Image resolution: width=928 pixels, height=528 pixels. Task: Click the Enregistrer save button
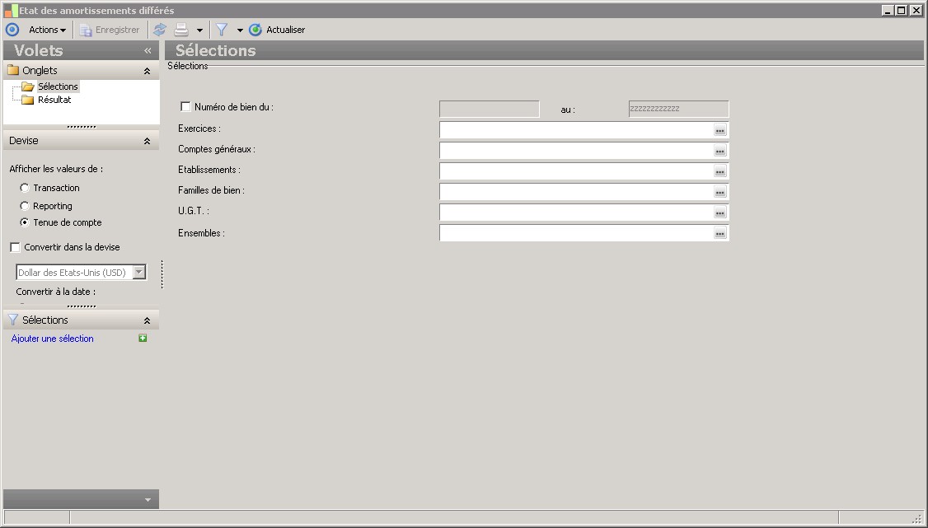[110, 30]
